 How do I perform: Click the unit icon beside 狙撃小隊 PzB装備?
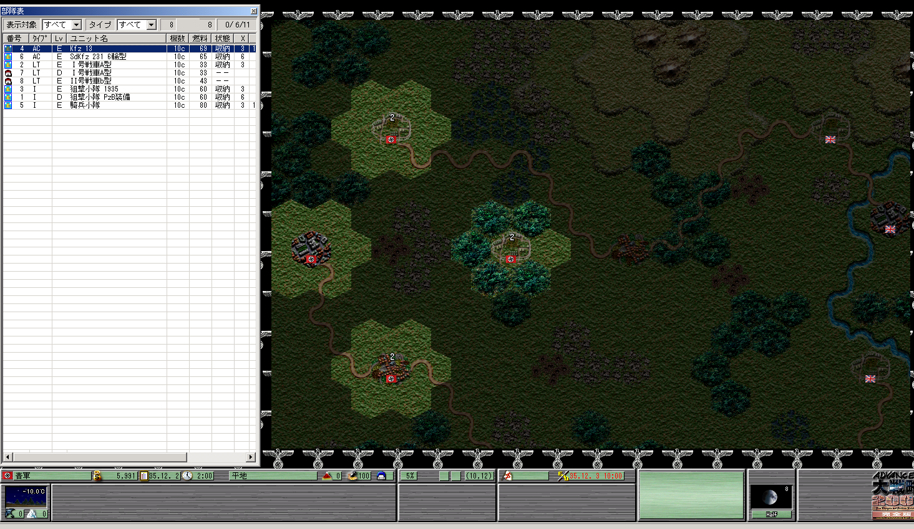pyautogui.click(x=8, y=97)
